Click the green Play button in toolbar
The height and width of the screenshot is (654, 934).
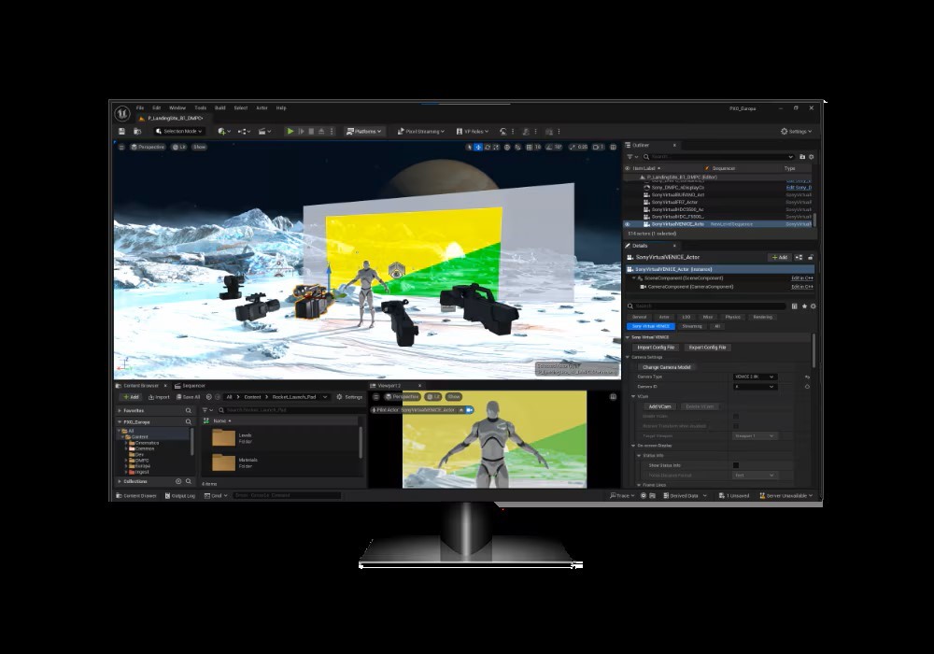pos(290,132)
